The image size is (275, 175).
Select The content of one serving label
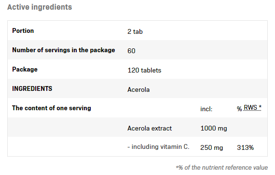coord(52,108)
